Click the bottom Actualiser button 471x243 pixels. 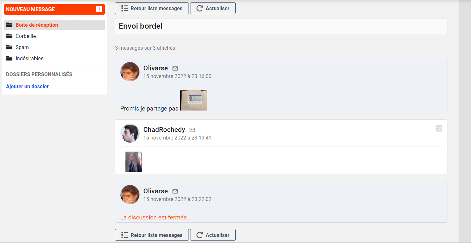tap(213, 235)
